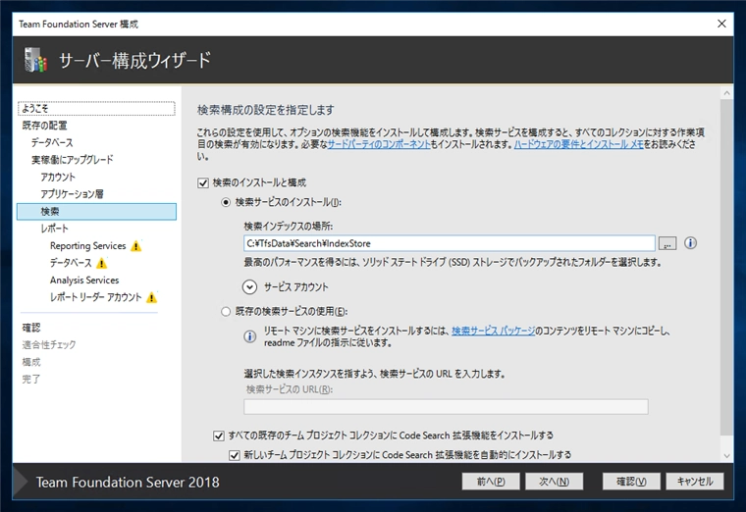Click the キャンセル button
746x512 pixels.
click(x=695, y=482)
